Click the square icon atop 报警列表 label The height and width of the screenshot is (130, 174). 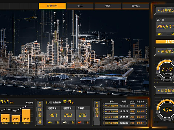coord(97,102)
